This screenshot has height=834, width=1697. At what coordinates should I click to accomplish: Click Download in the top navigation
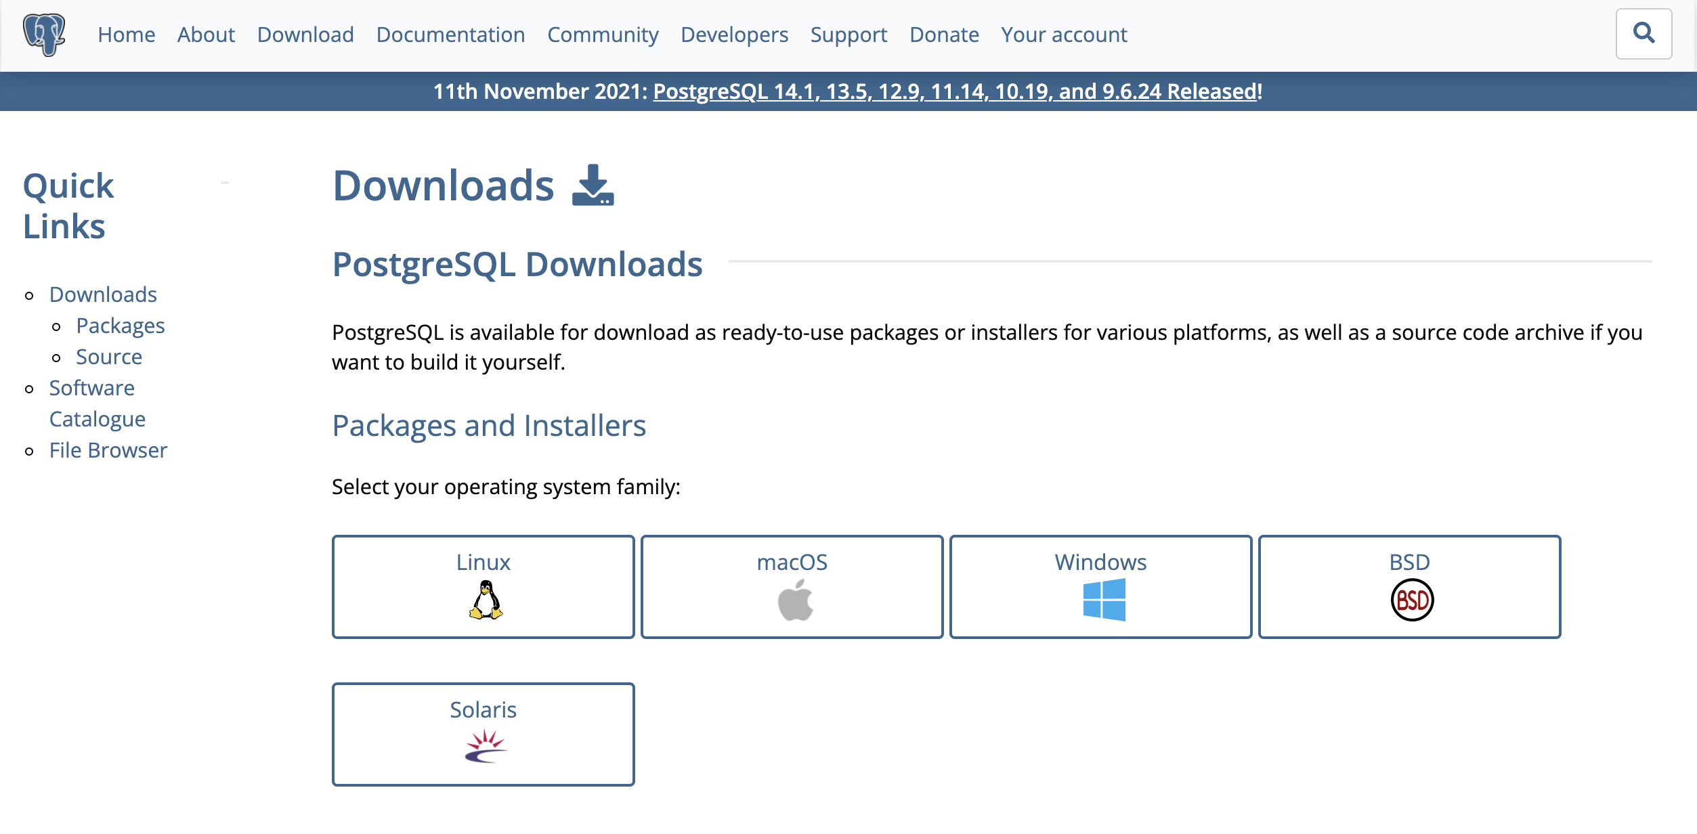(305, 35)
